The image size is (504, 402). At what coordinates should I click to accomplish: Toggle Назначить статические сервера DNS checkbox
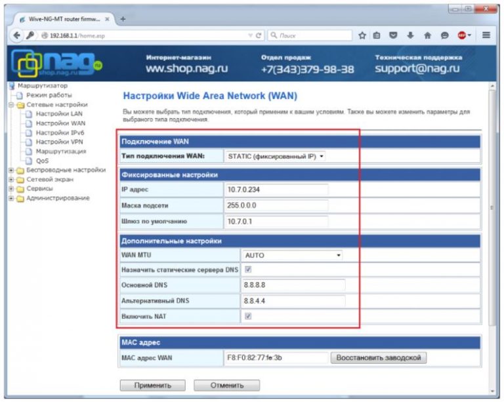point(248,270)
